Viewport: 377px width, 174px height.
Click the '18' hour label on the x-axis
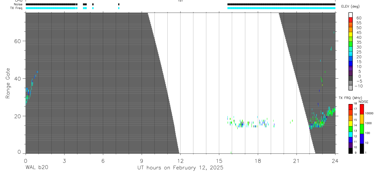pyautogui.click(x=258, y=160)
